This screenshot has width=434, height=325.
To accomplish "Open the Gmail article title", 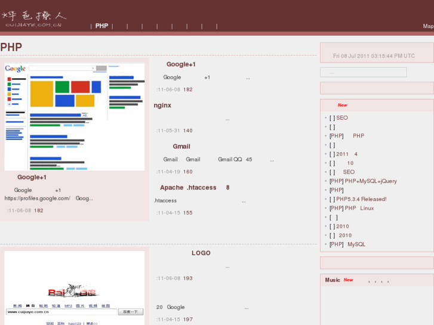I will [x=181, y=146].
